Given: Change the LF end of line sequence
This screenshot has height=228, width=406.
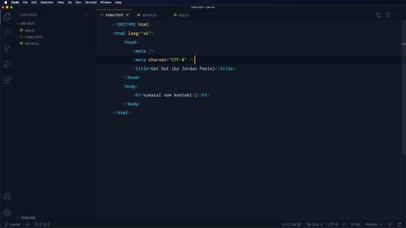Looking at the screenshot, I should [344, 224].
